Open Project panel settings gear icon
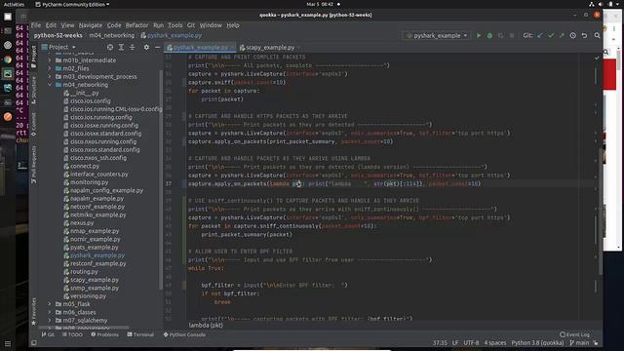 (146, 47)
